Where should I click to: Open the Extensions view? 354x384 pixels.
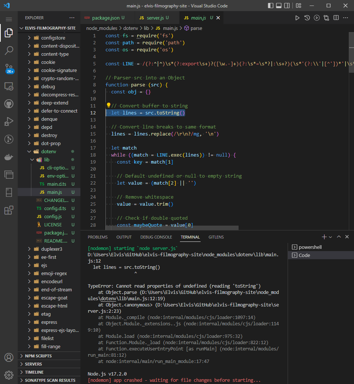click(9, 210)
